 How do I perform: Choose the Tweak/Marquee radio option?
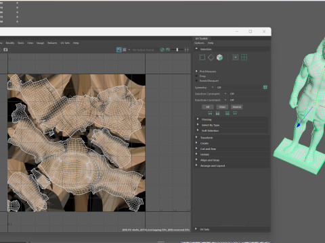coord(196,80)
